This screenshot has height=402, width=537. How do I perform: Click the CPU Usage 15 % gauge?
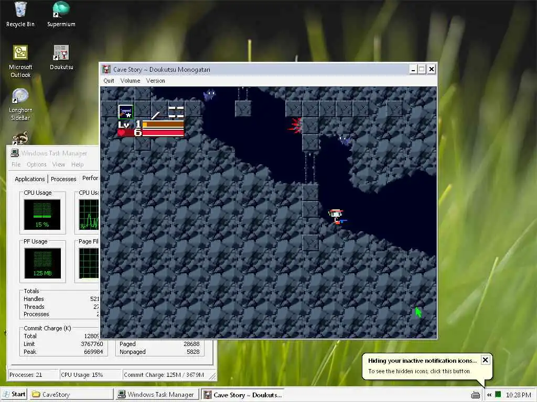coord(42,215)
